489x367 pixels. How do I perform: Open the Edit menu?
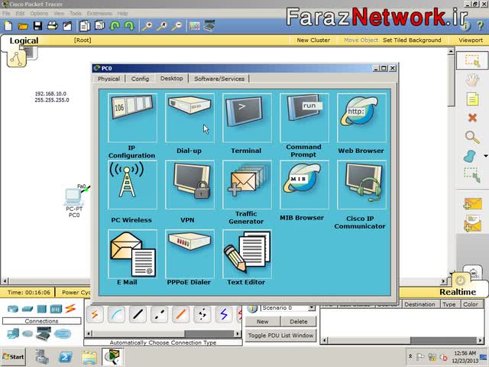[x=20, y=14]
